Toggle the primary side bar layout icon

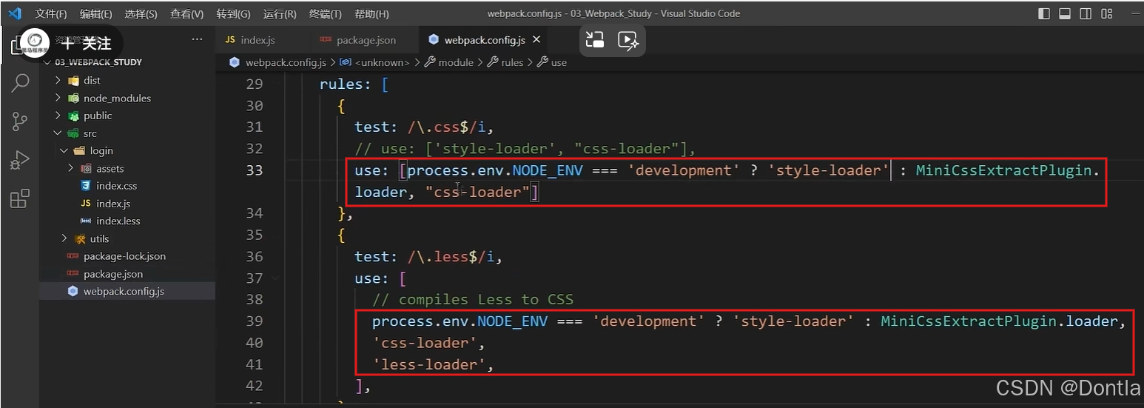pos(1044,13)
